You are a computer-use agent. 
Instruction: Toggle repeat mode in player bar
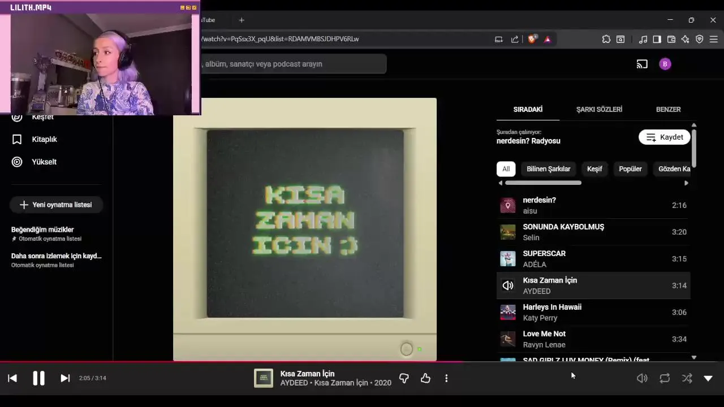[665, 378]
